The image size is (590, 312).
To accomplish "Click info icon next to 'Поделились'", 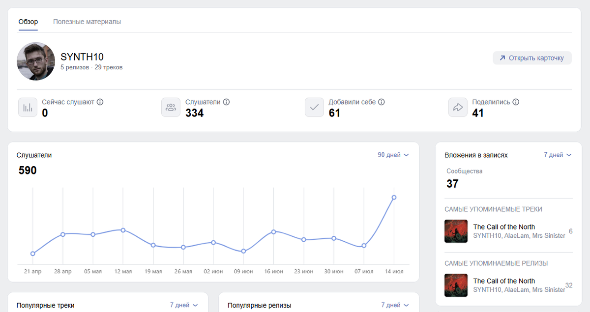I will point(516,102).
